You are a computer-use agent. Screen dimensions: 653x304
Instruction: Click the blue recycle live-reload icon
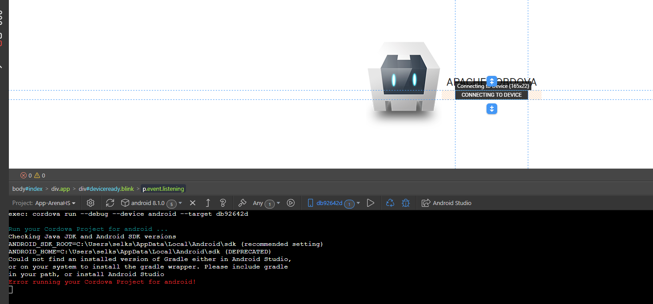390,203
